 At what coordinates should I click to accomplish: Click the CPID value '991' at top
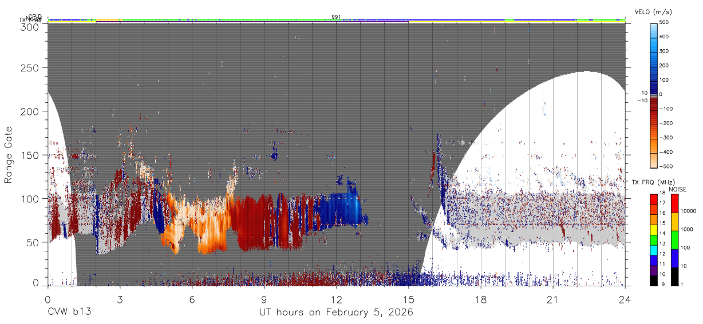point(336,17)
